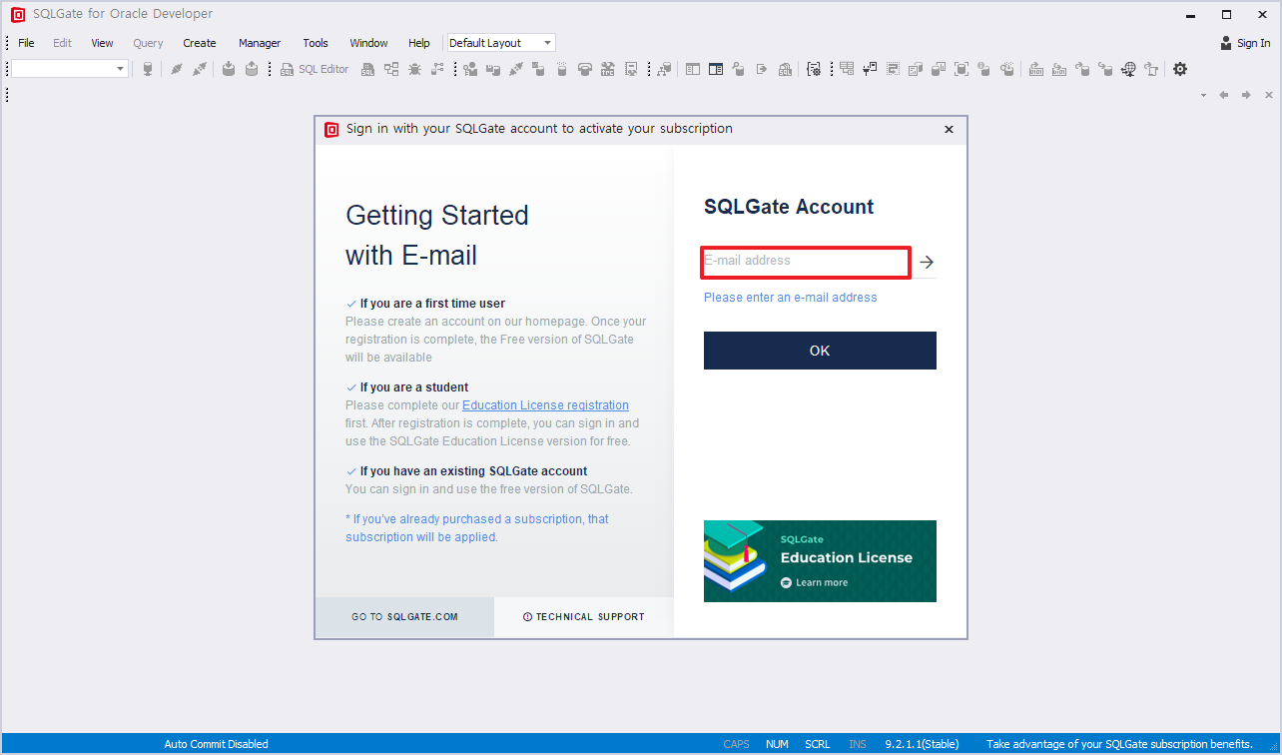The width and height of the screenshot is (1282, 755).
Task: Click Auto Commit Disabled in status bar
Action: (x=216, y=744)
